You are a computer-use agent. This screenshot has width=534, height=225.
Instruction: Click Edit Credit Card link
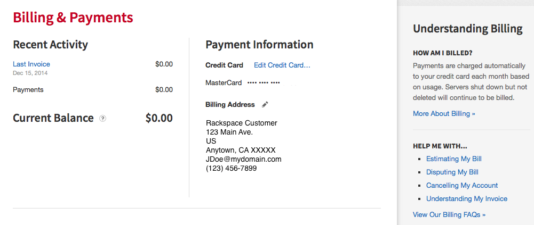tap(282, 65)
